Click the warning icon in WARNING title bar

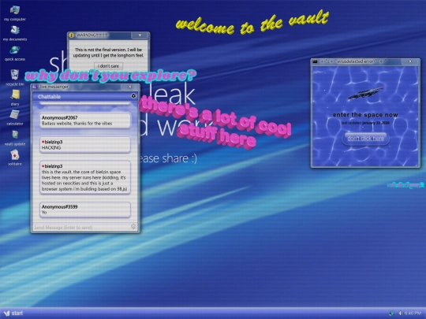(72, 35)
